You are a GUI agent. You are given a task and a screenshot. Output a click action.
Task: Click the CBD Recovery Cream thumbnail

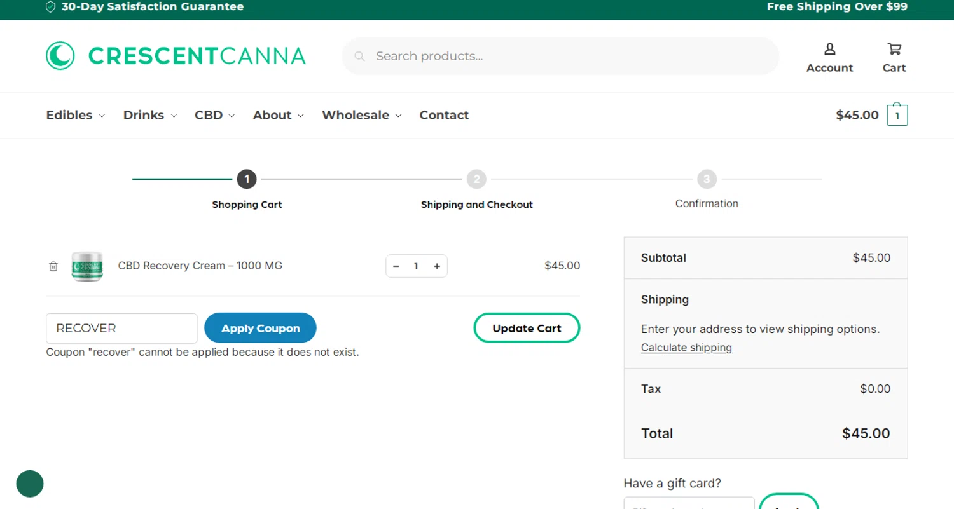point(87,266)
